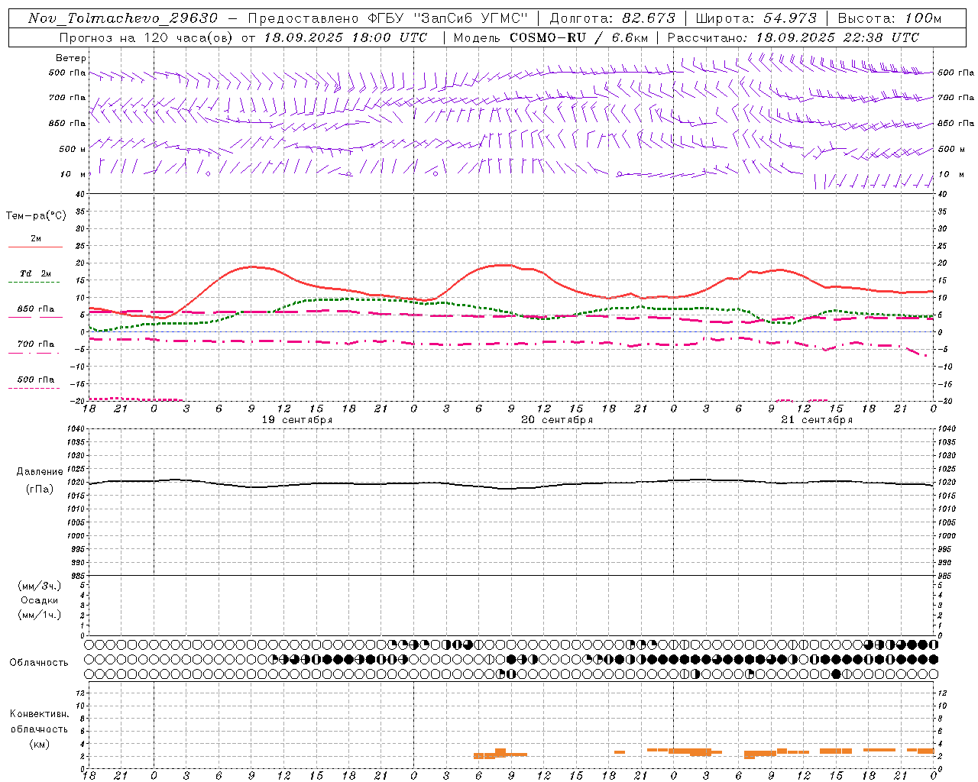Select the Долгота: 82.673 field
The width and height of the screenshot is (978, 782).
pos(613,18)
